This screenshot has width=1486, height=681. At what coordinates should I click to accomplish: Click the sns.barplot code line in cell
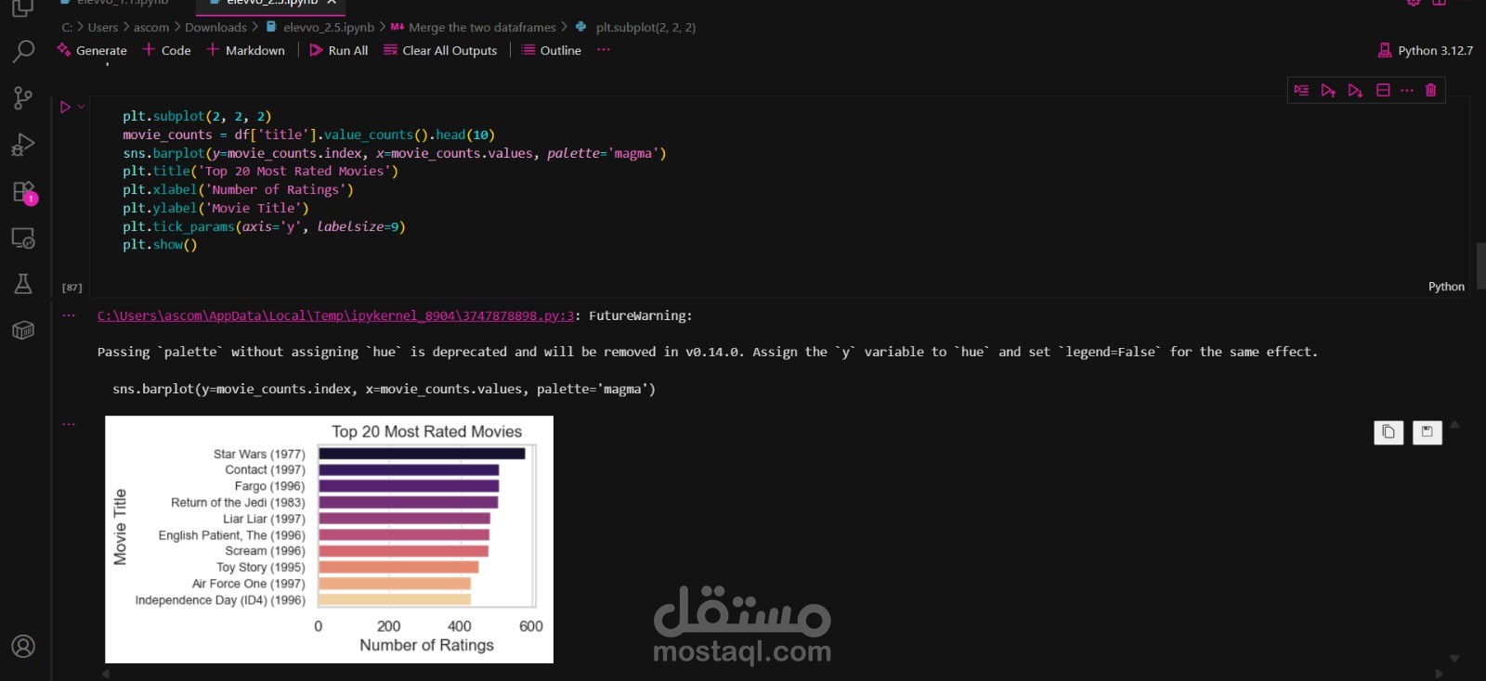pyautogui.click(x=395, y=153)
